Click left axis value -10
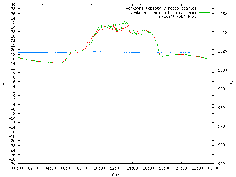Screen dimensions: 236x177 12,118
